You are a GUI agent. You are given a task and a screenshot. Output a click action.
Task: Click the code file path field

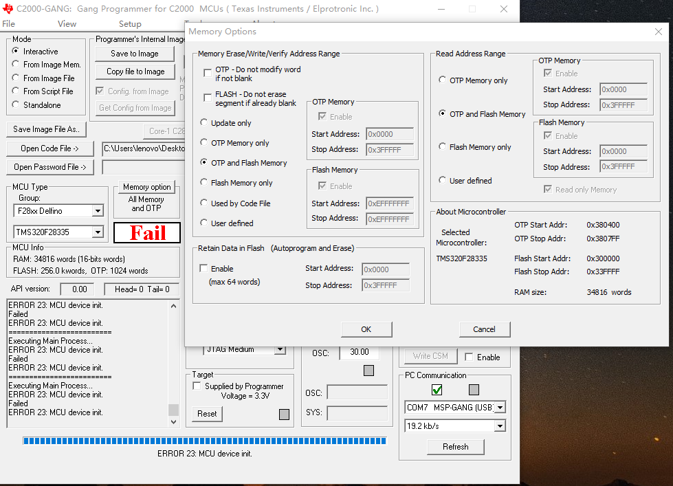(144, 148)
